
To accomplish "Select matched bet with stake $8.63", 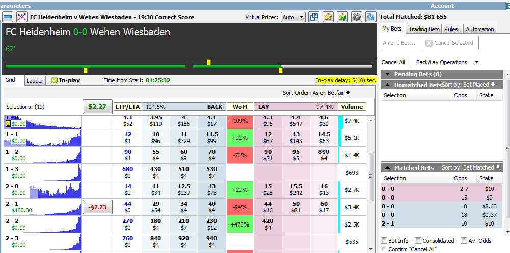I will (442, 206).
